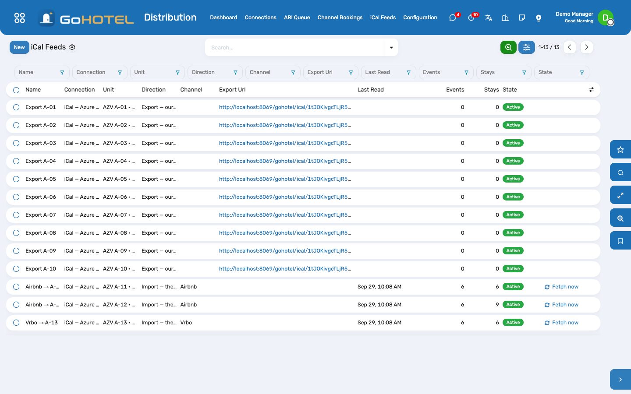The image size is (631, 394).
Task: Click Fetch now for Vrbo → A-13
Action: pyautogui.click(x=561, y=323)
